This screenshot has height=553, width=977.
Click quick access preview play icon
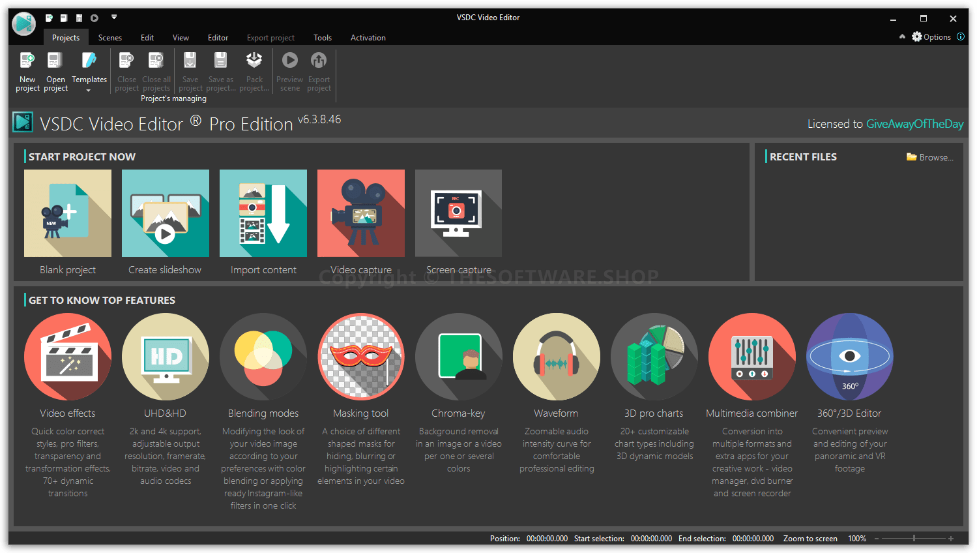[x=95, y=18]
